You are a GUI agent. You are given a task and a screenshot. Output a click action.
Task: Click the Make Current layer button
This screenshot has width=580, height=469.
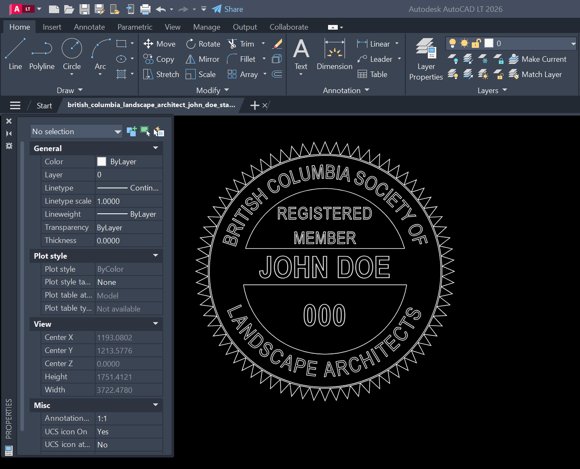pyautogui.click(x=538, y=59)
